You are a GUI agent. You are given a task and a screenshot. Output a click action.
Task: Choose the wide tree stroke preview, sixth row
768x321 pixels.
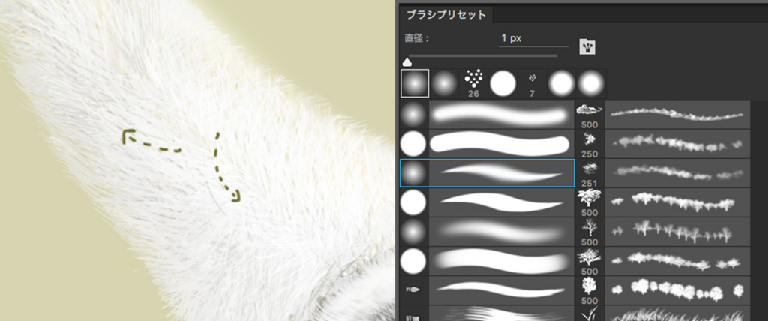pyautogui.click(x=677, y=261)
